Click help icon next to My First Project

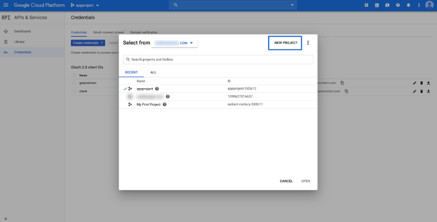coord(165,104)
